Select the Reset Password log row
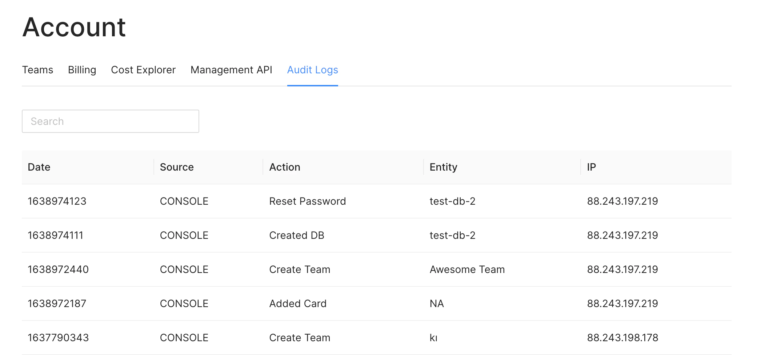Image resolution: width=757 pixels, height=355 pixels. point(307,201)
